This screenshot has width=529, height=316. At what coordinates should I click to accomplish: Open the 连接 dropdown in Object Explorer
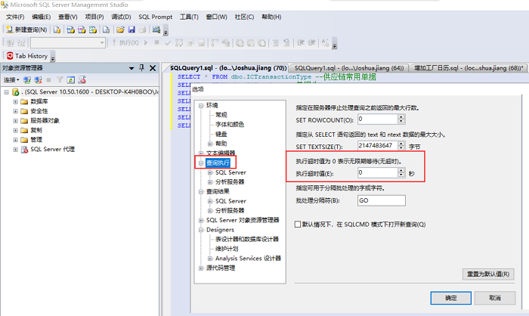coord(11,79)
